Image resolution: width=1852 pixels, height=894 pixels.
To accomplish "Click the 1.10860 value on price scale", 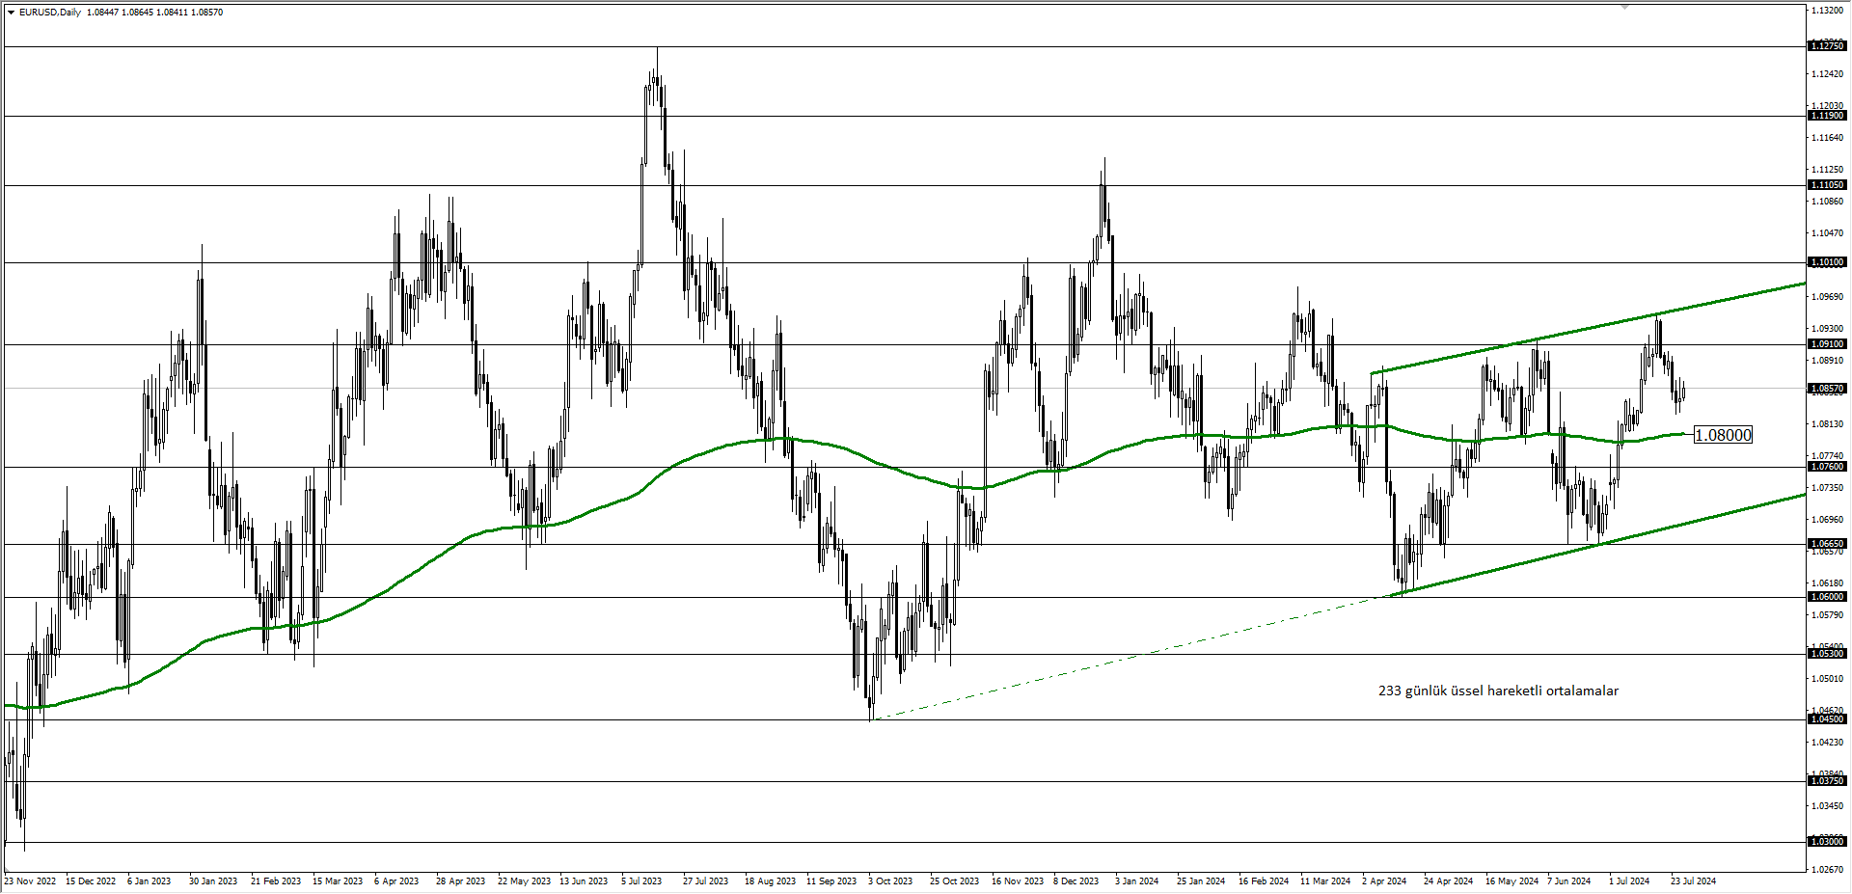I will click(x=1828, y=202).
